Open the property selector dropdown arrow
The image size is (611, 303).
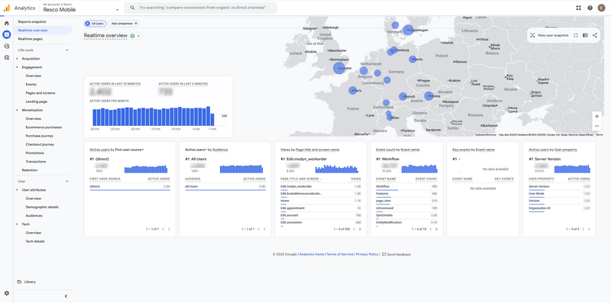click(x=117, y=9)
